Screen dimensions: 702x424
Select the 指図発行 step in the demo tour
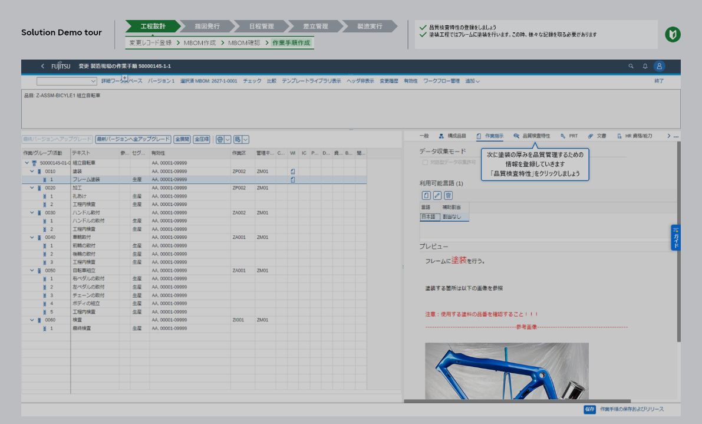click(x=207, y=27)
